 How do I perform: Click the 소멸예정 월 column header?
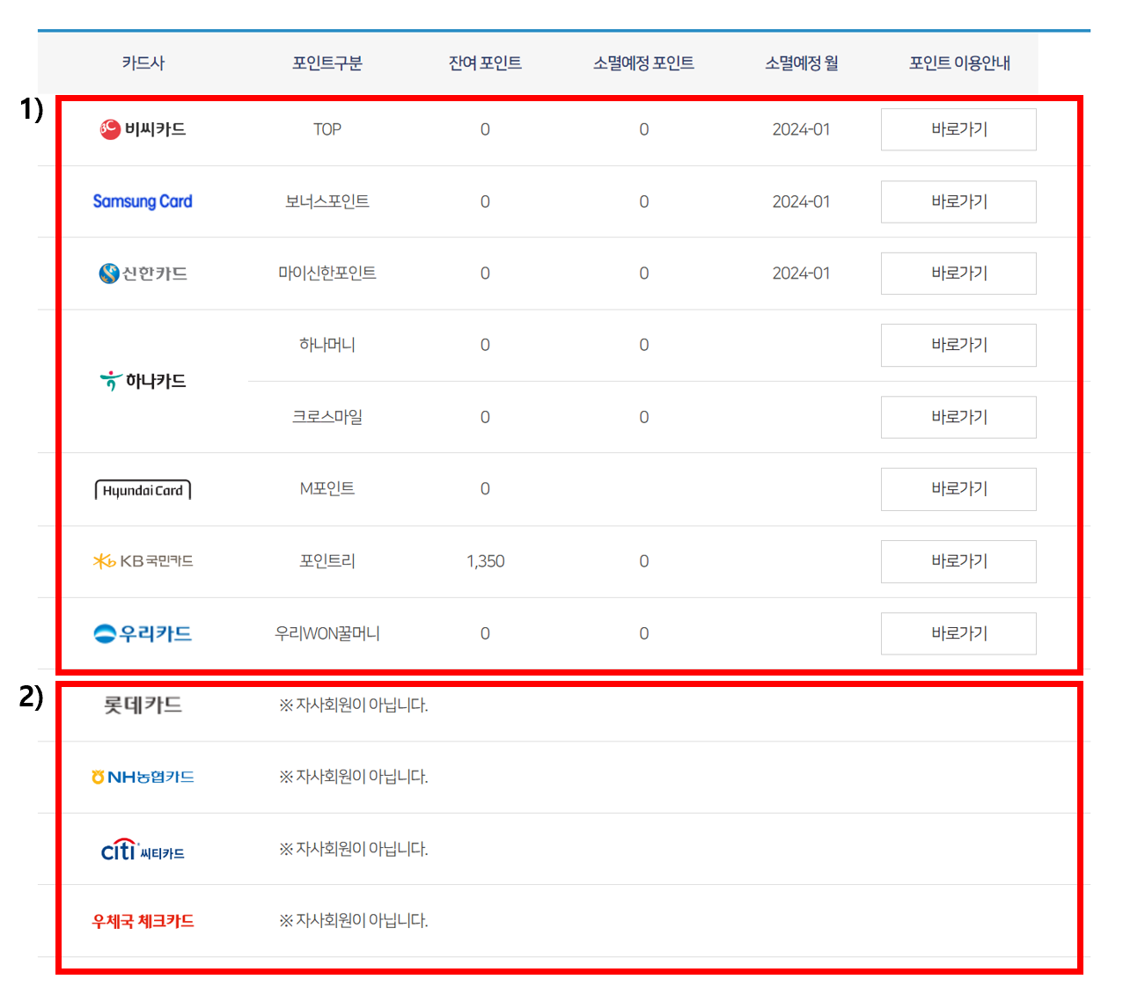click(x=801, y=62)
